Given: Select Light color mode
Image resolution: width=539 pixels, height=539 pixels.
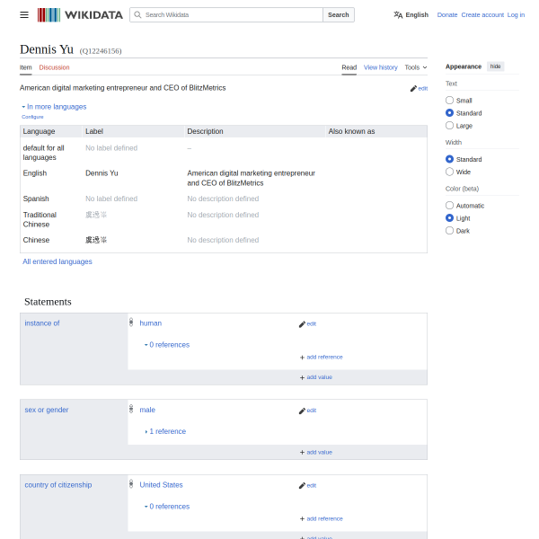Looking at the screenshot, I should (x=449, y=218).
